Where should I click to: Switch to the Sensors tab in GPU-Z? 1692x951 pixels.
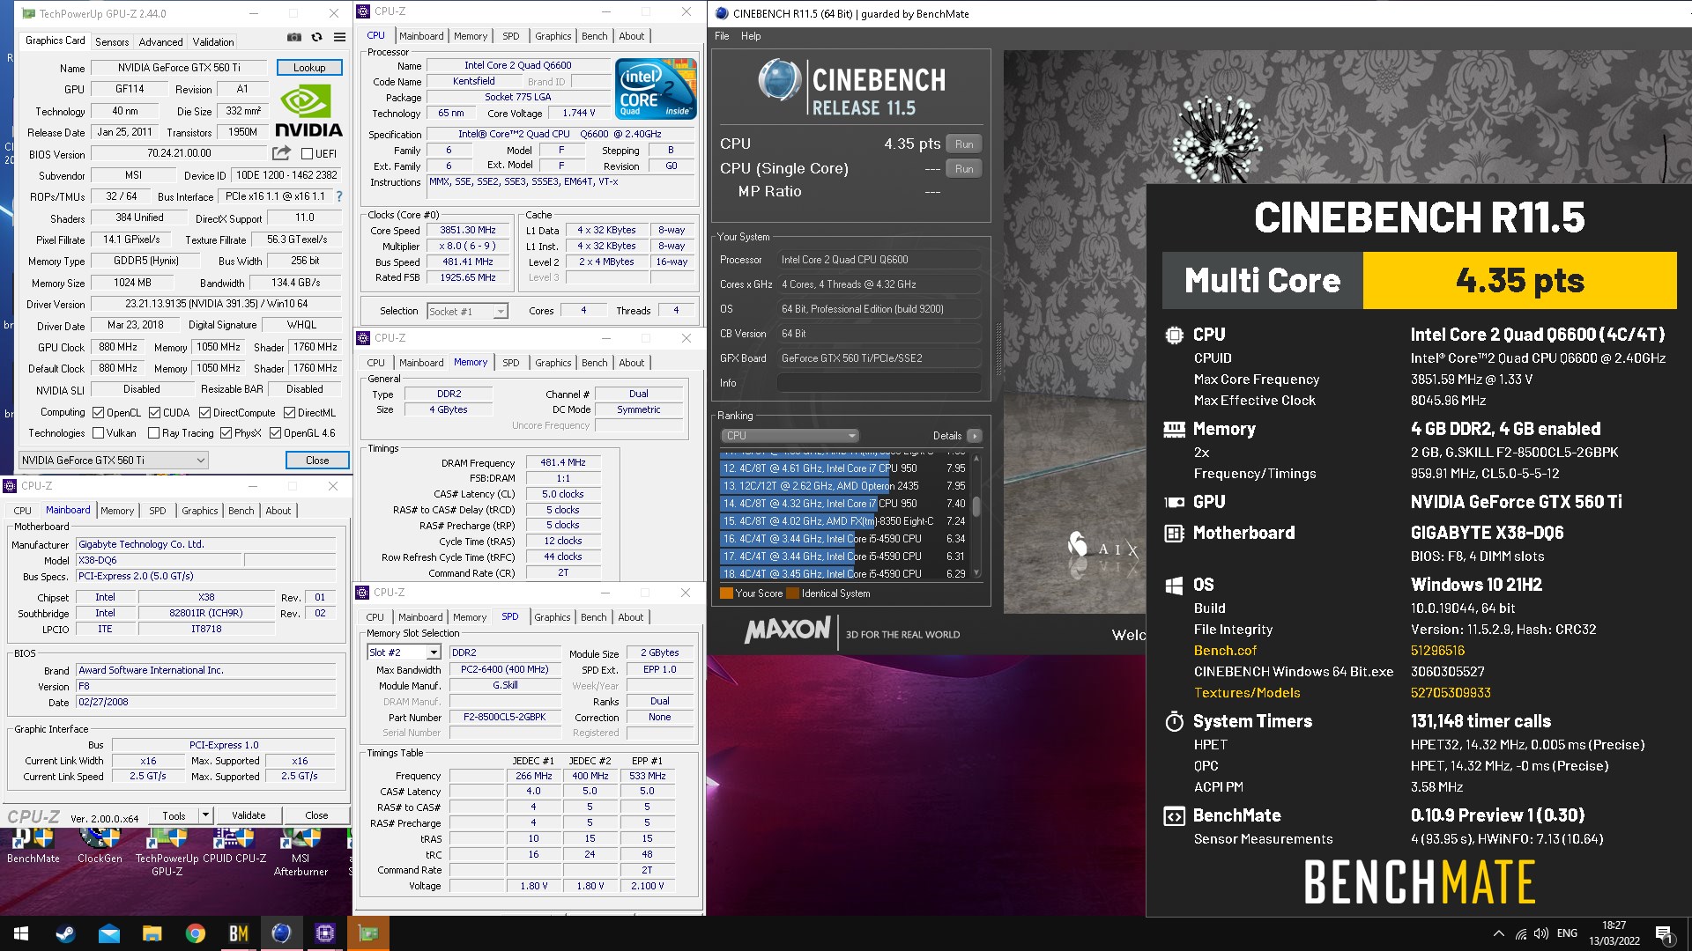pos(112,41)
